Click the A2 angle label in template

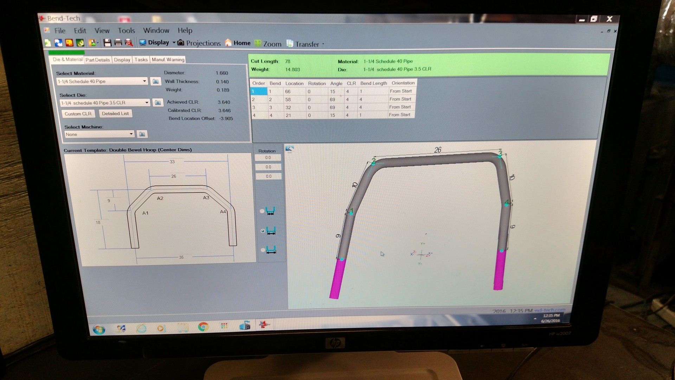pyautogui.click(x=160, y=198)
